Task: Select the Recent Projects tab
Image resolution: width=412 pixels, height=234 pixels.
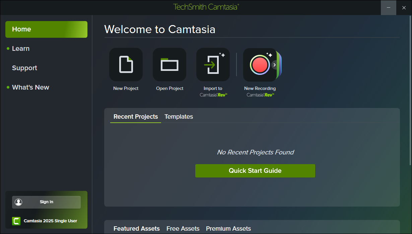Action: pyautogui.click(x=136, y=117)
